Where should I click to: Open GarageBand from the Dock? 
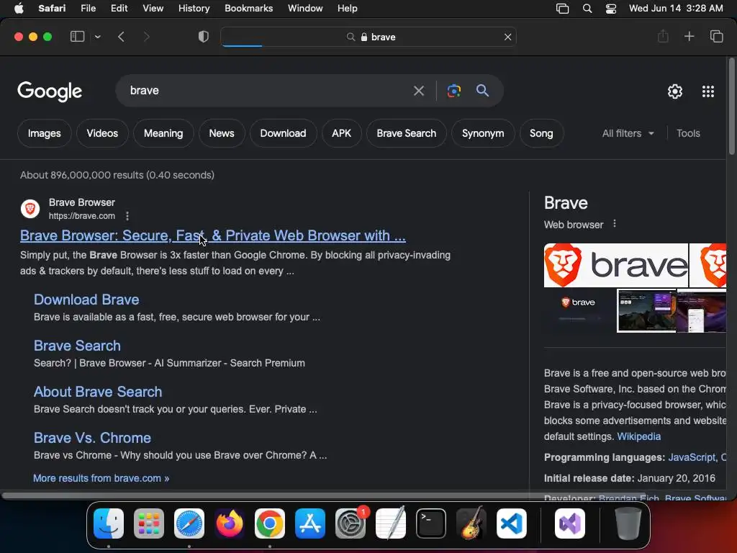[471, 523]
